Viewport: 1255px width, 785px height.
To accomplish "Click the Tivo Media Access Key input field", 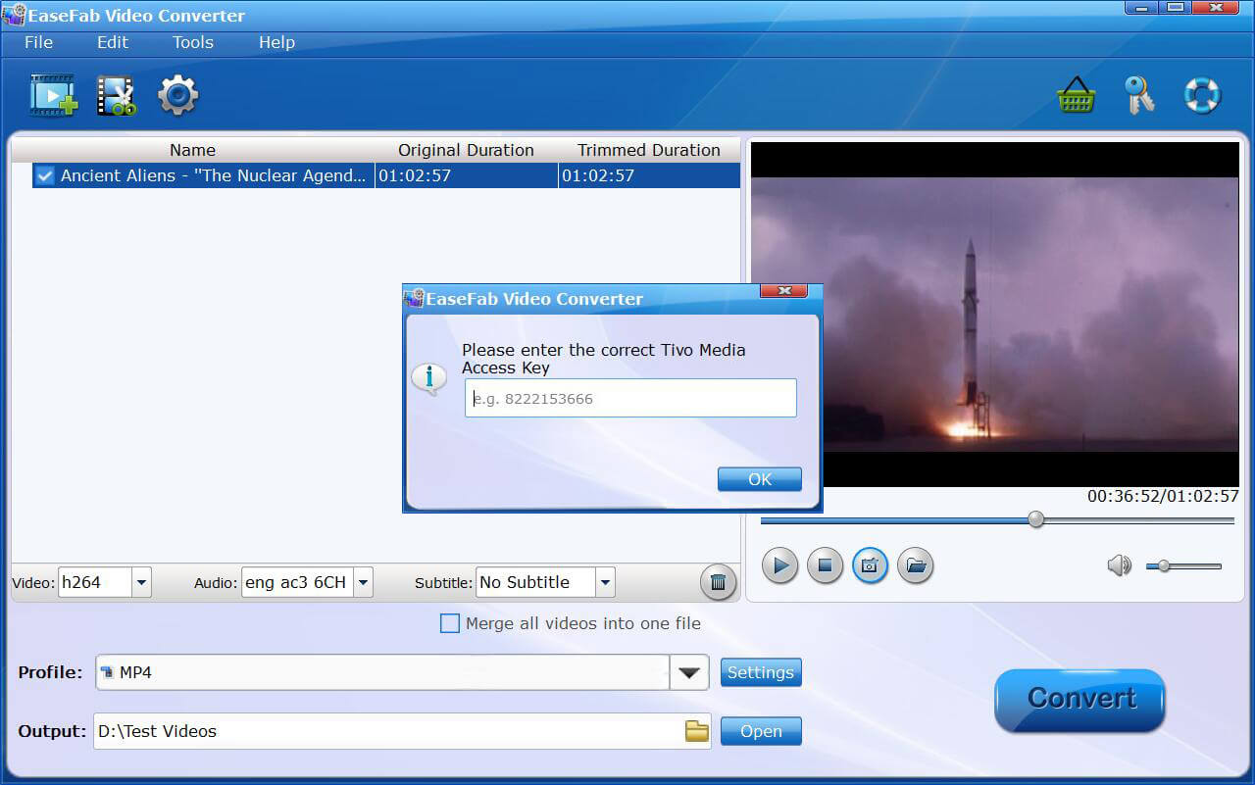I will point(630,399).
